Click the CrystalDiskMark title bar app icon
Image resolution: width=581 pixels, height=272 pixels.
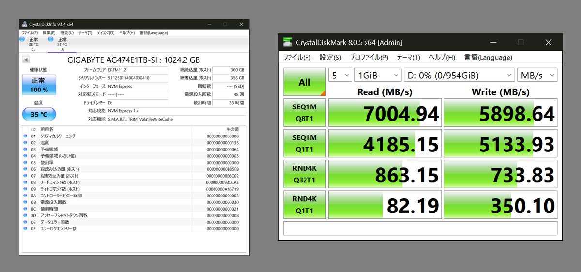(x=288, y=42)
